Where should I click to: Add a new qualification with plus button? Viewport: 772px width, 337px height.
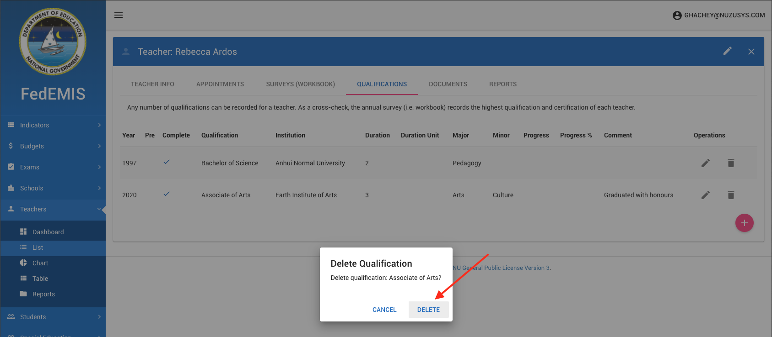(744, 223)
